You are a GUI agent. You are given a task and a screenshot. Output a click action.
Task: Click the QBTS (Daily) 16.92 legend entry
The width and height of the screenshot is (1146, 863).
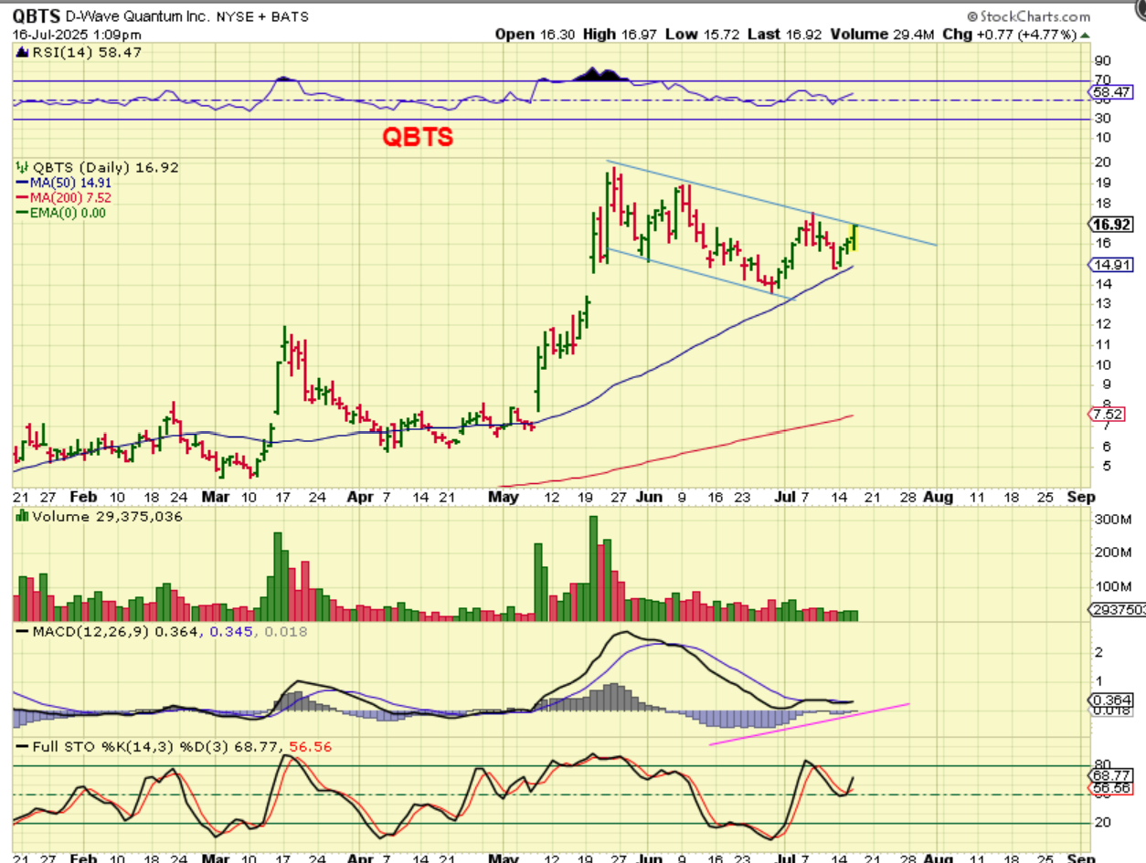(x=98, y=167)
